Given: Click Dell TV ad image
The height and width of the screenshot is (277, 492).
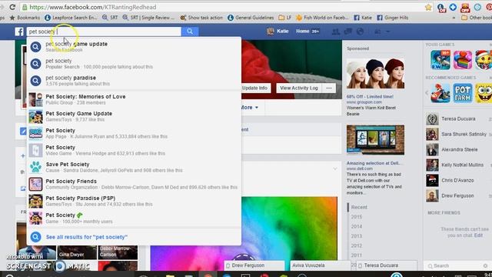Looking at the screenshot, I should (375, 140).
